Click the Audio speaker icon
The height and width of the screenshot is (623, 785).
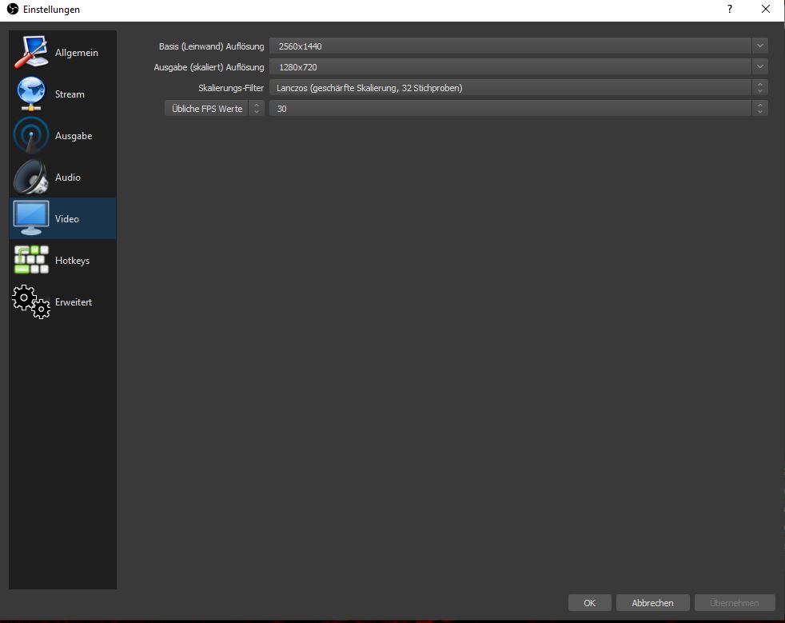coord(31,178)
